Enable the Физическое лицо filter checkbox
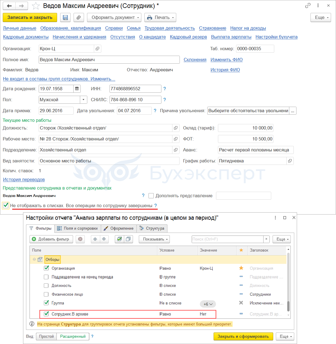The height and width of the screenshot is (344, 336). [46, 294]
